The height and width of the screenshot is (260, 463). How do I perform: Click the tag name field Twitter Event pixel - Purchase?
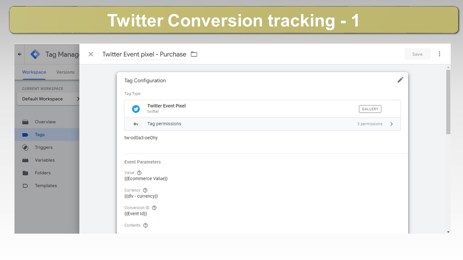[144, 54]
